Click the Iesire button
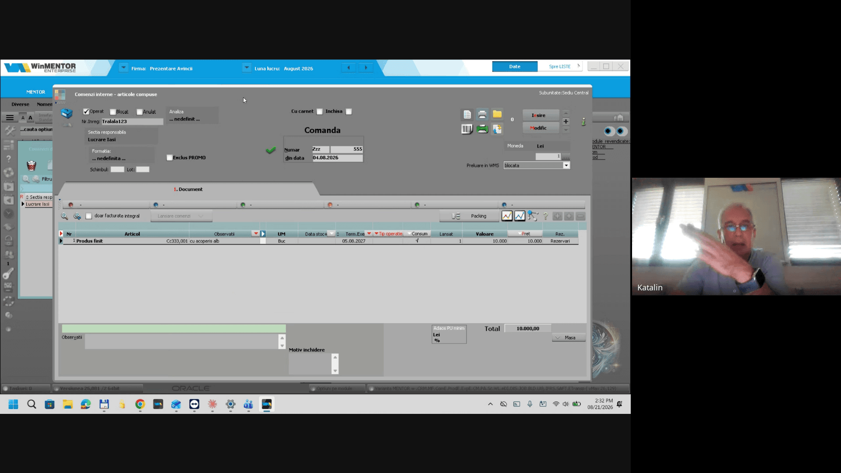Screen dimensions: 841x473 click(x=541, y=115)
